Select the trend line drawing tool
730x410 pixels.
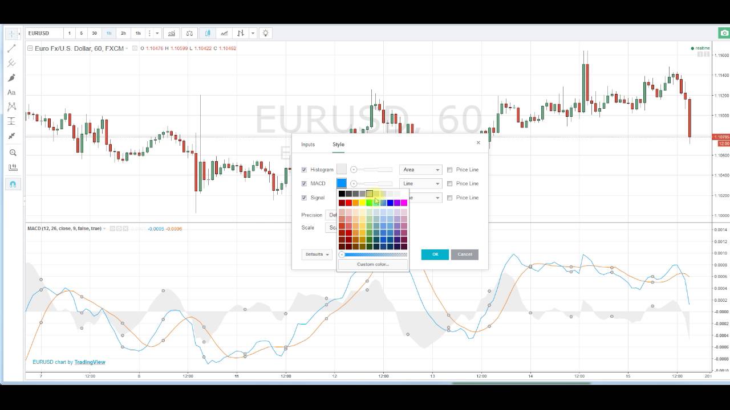point(11,49)
